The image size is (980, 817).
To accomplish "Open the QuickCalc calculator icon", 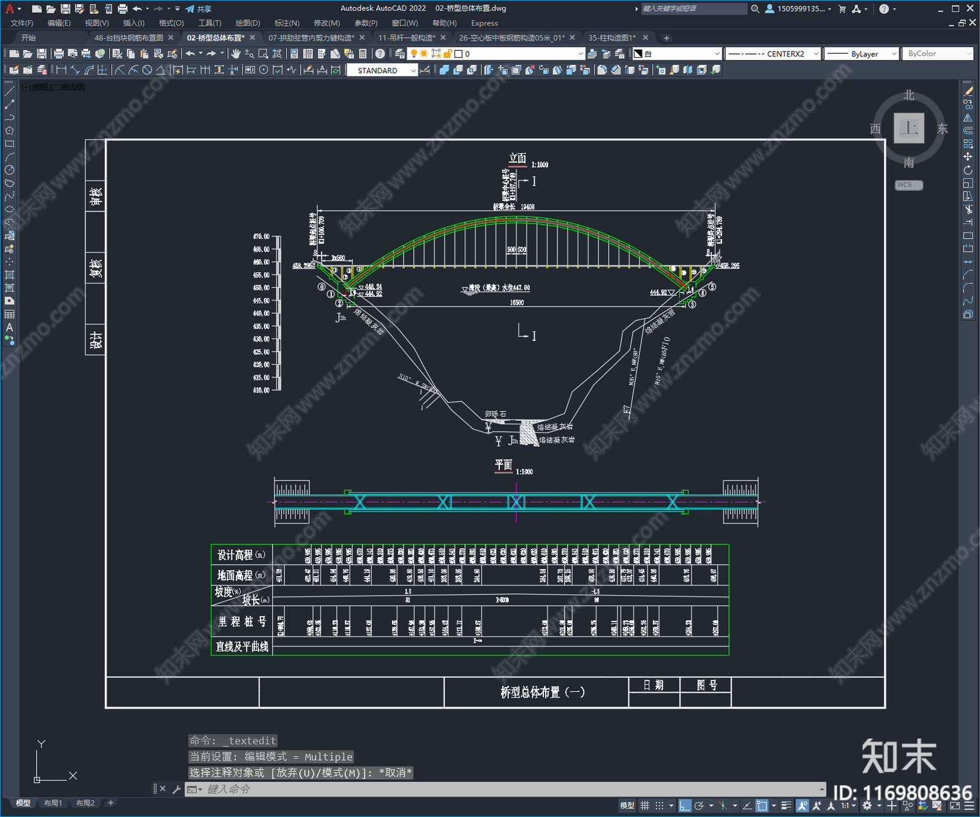I will tap(363, 54).
